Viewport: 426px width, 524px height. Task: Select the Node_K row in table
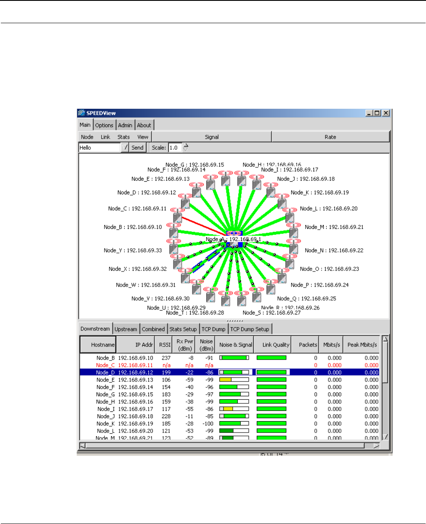click(x=229, y=423)
